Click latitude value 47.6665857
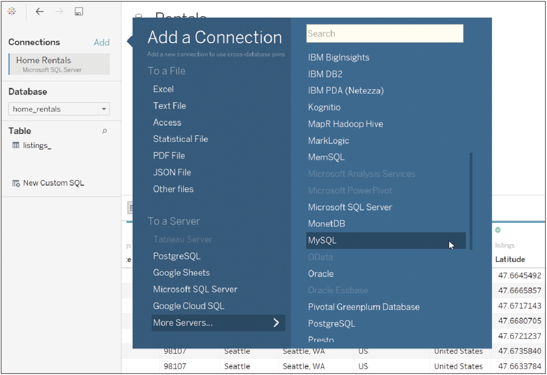The width and height of the screenshot is (547, 375). pyautogui.click(x=520, y=291)
